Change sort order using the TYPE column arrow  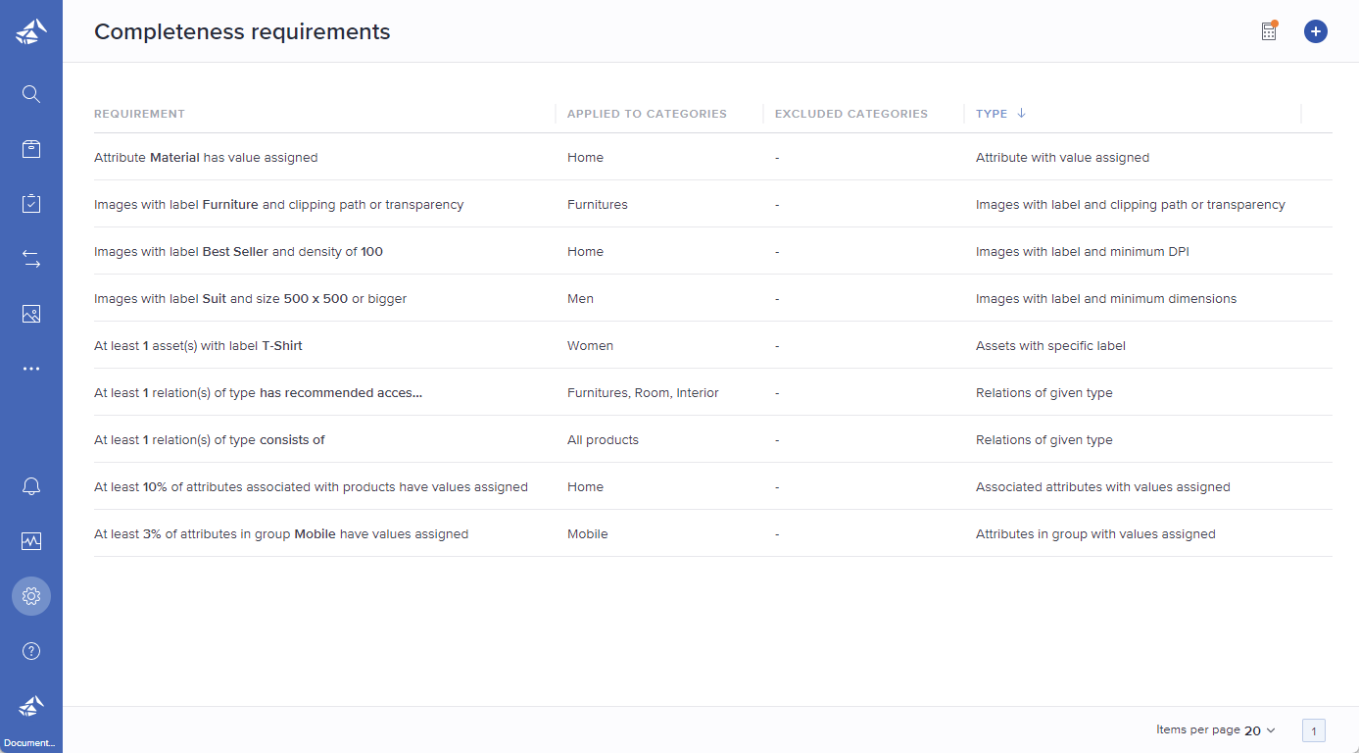[x=1021, y=113]
